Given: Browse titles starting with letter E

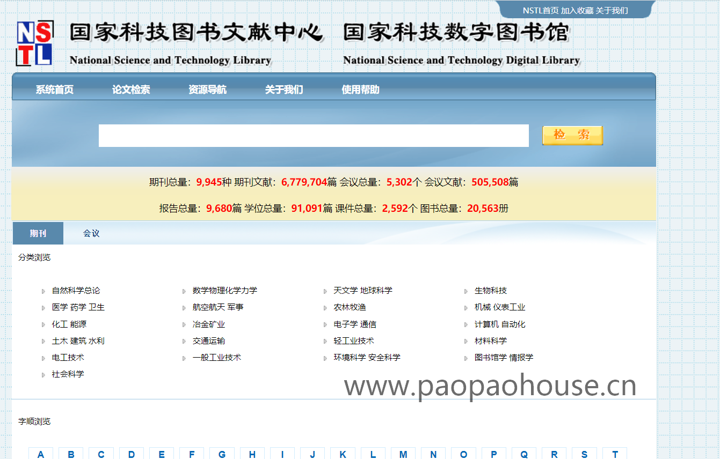Looking at the screenshot, I should point(162,454).
